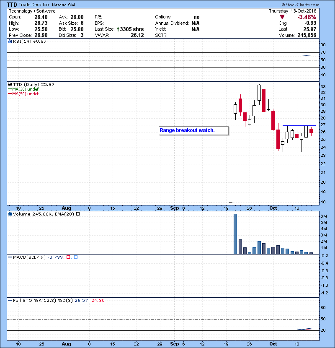Click the Oct label on the price chart axis
This screenshot has height=348, width=335.
pyautogui.click(x=273, y=208)
